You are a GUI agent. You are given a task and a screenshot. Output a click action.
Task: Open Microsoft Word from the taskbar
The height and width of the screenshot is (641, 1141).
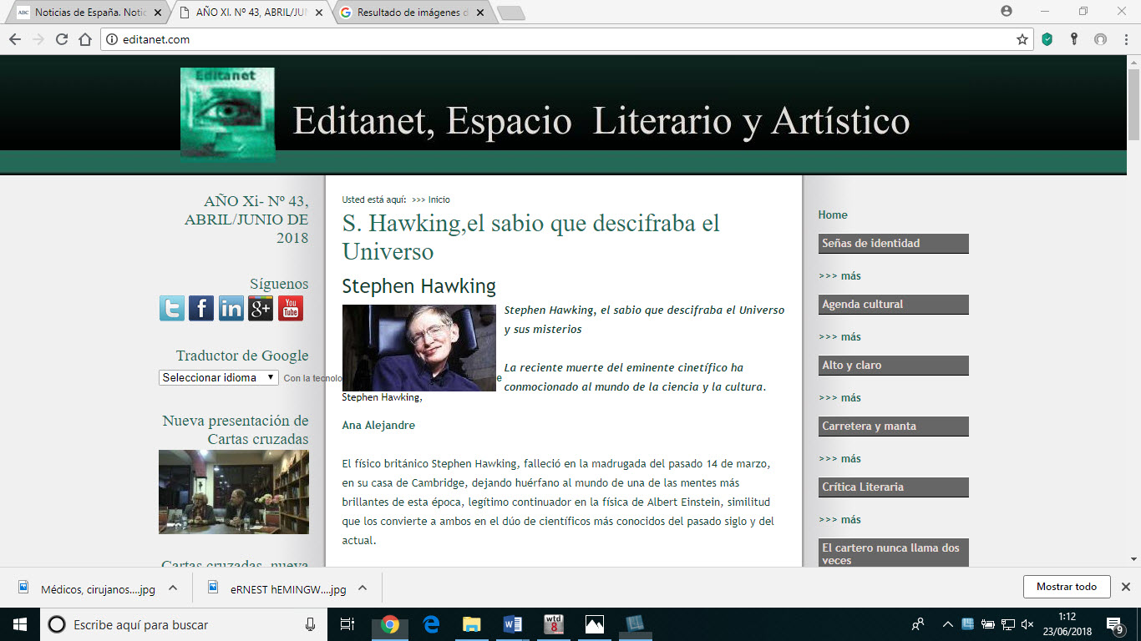pyautogui.click(x=513, y=624)
